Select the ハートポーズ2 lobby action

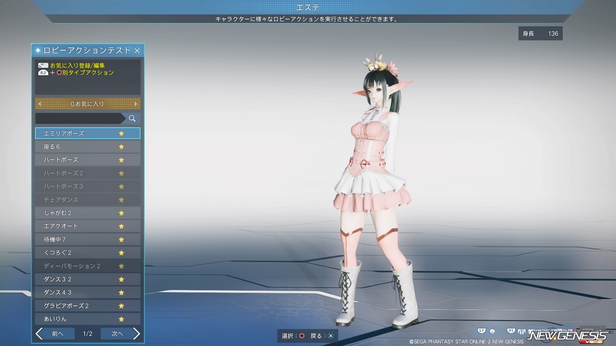[x=88, y=173]
